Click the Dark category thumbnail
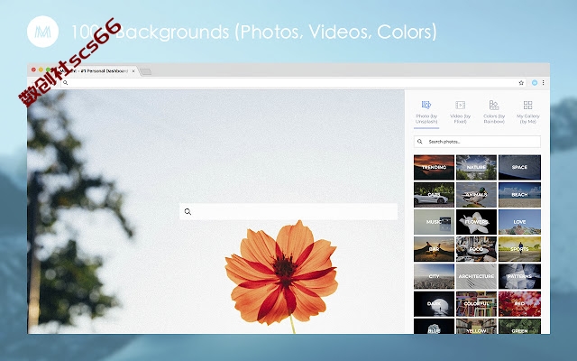This screenshot has height=361, width=577. tap(434, 304)
